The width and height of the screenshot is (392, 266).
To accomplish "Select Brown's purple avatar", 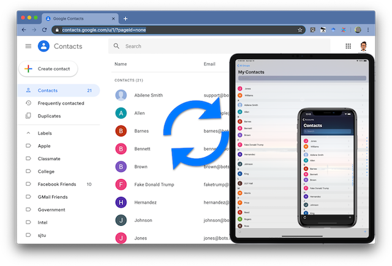I will 121,167.
